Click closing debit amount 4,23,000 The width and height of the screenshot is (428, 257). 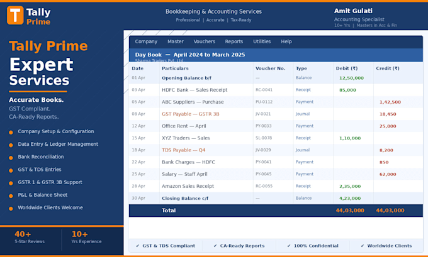click(x=350, y=199)
